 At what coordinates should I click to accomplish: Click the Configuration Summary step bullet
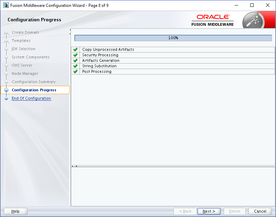6,82
